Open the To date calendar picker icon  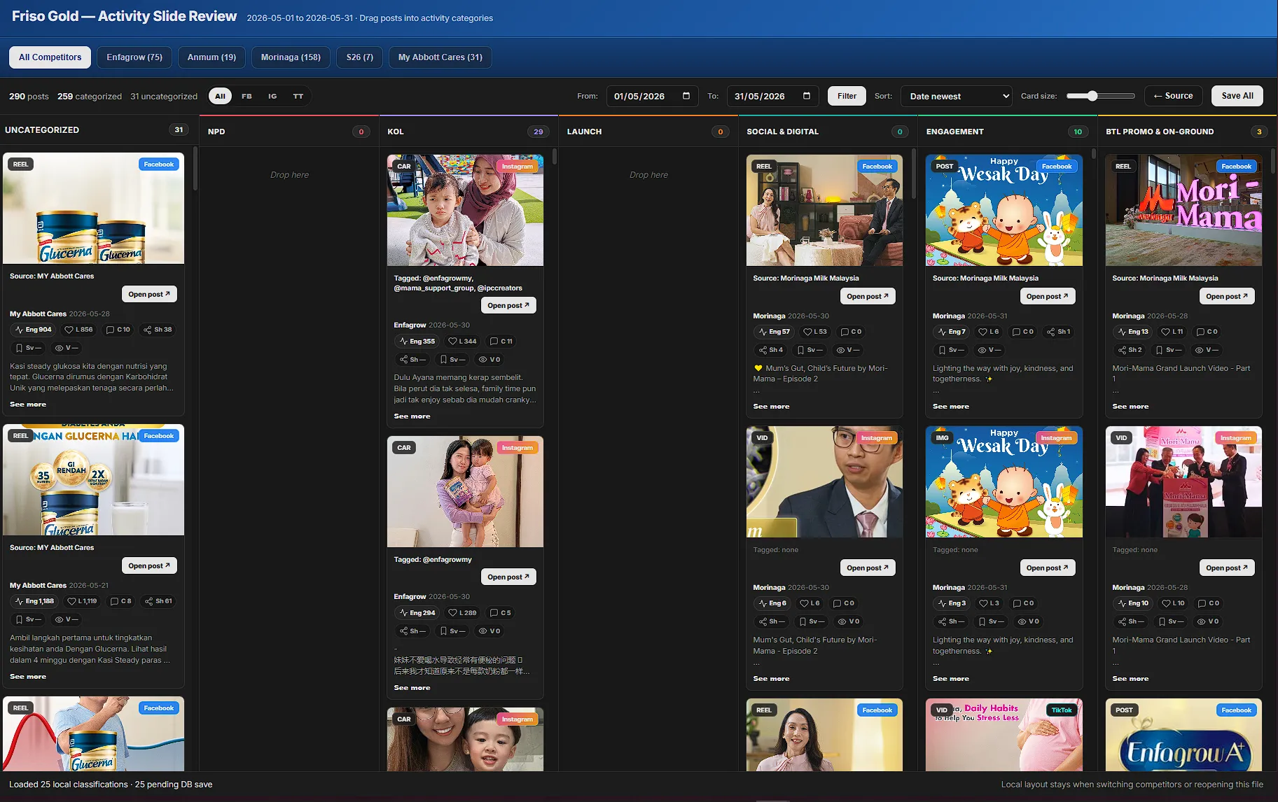point(807,96)
